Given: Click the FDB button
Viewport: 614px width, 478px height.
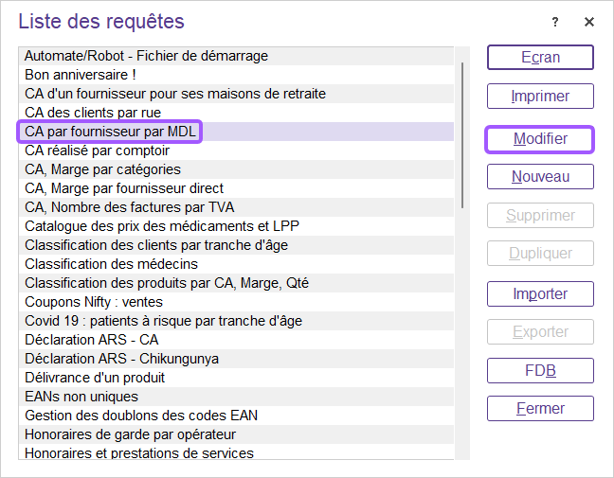Looking at the screenshot, I should click(x=540, y=371).
